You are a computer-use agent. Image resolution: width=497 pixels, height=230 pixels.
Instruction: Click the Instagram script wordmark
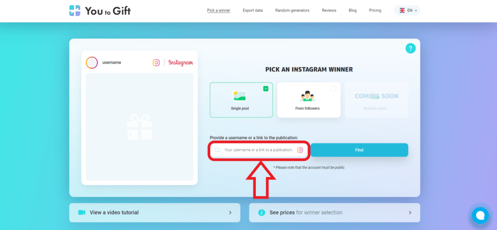[x=181, y=63]
